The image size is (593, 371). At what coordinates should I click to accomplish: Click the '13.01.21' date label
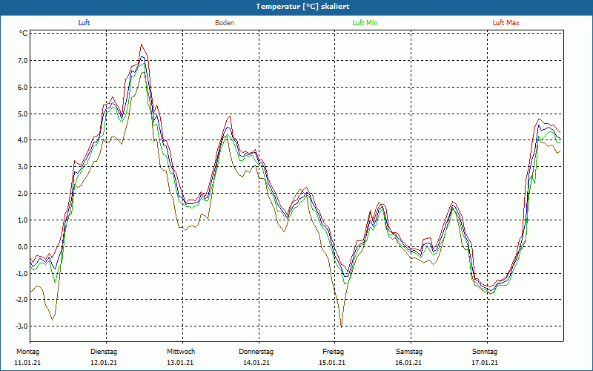(180, 363)
